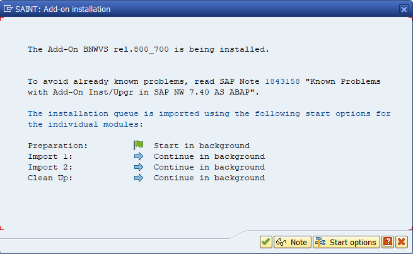Click the blue arrow next to Import 1
The width and height of the screenshot is (413, 254).
[x=139, y=156]
